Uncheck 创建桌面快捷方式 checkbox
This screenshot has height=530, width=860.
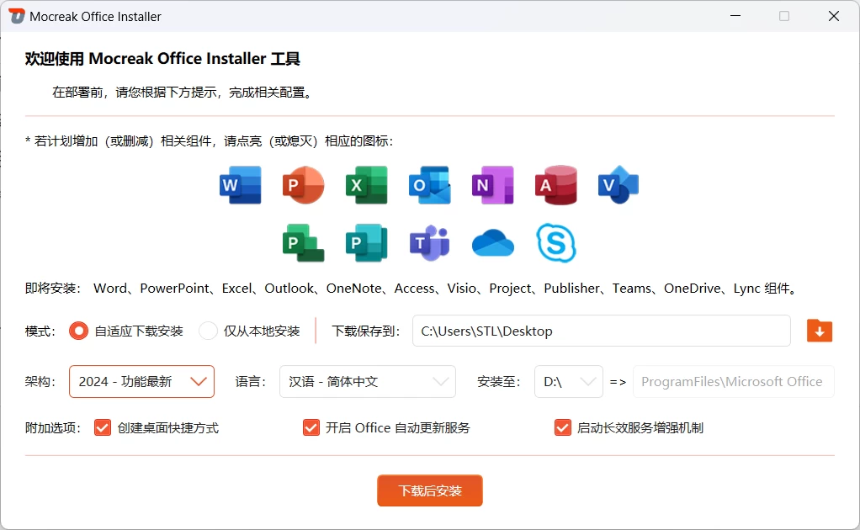(103, 427)
